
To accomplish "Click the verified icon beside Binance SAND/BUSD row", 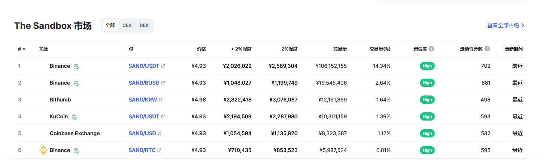I will 76,83.
